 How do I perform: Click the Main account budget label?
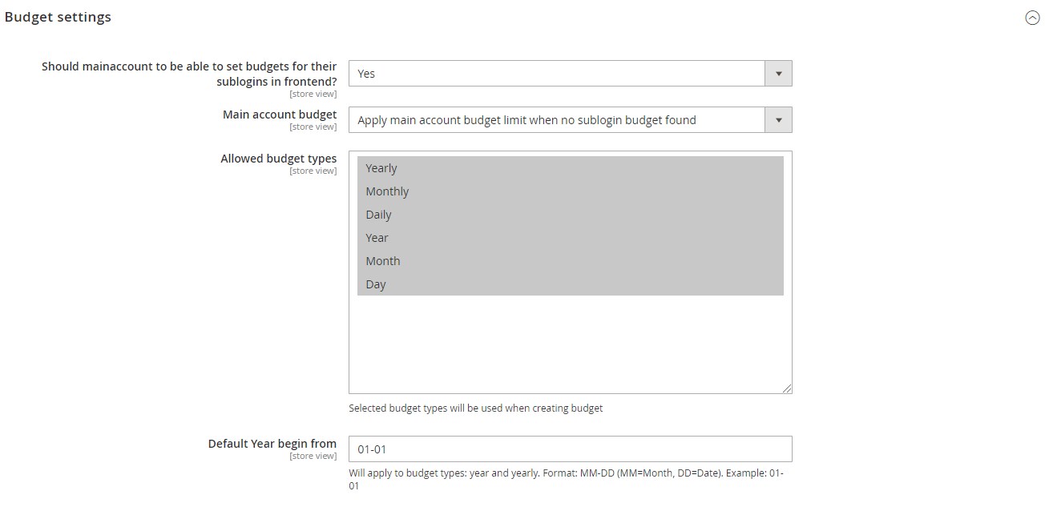point(280,115)
